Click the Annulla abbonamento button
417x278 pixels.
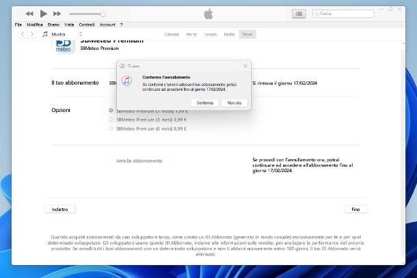click(139, 161)
